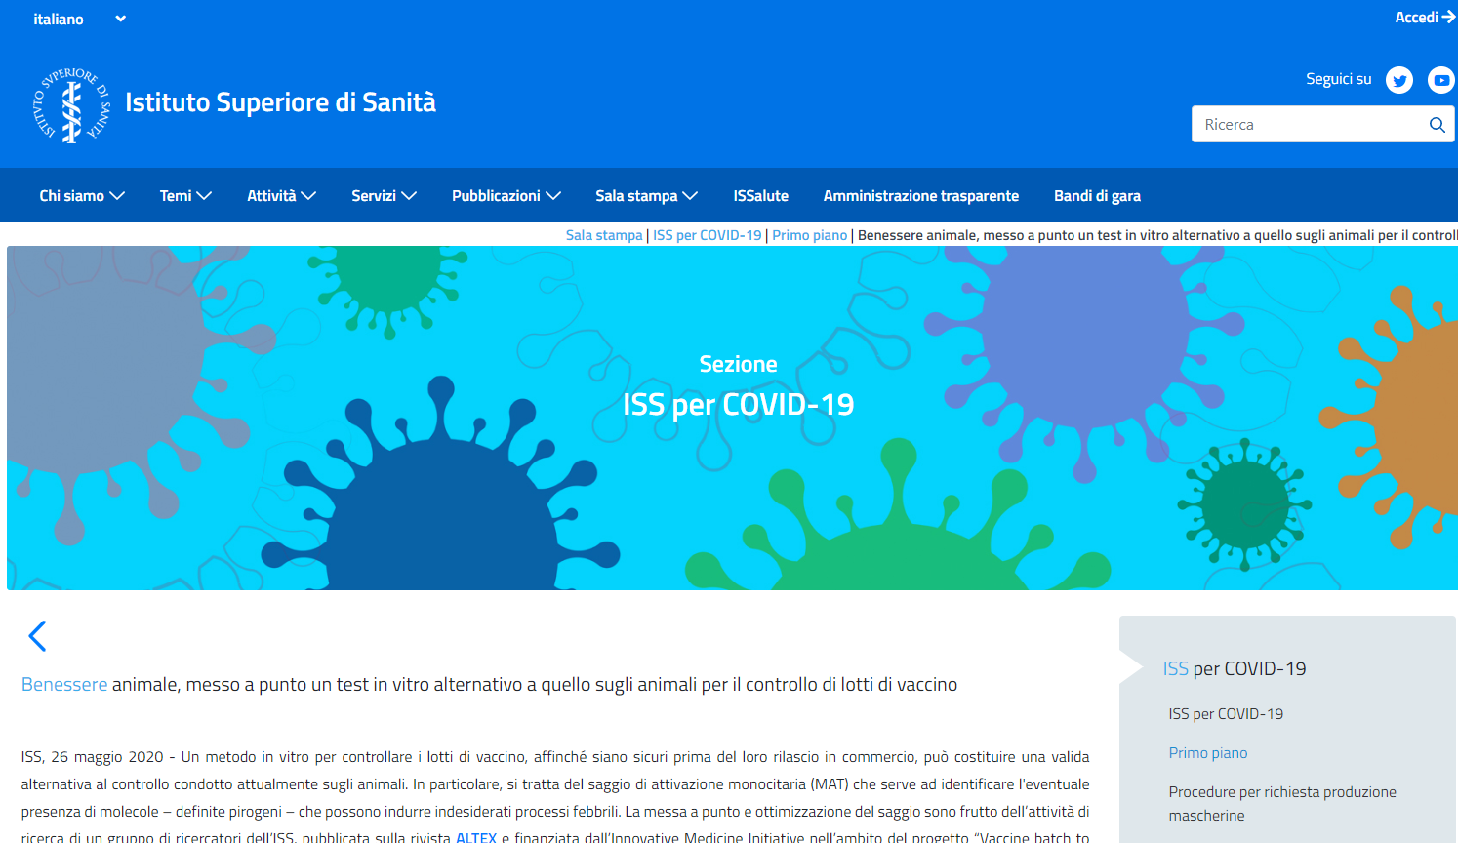The height and width of the screenshot is (843, 1458).
Task: Open the ALTEX journal link
Action: (x=476, y=836)
